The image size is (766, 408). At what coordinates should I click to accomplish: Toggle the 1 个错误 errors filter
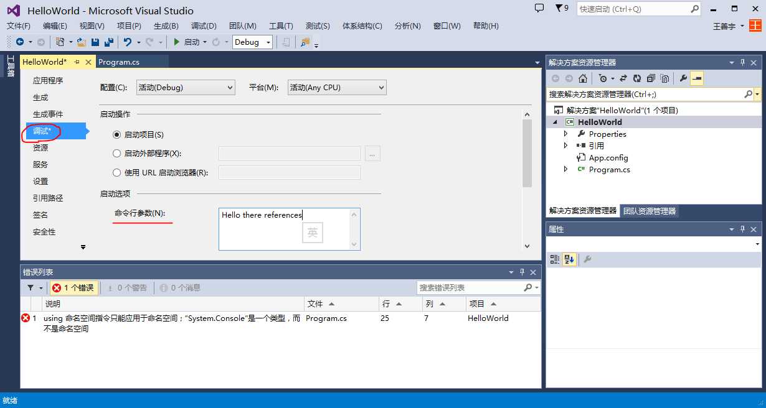[x=73, y=287]
